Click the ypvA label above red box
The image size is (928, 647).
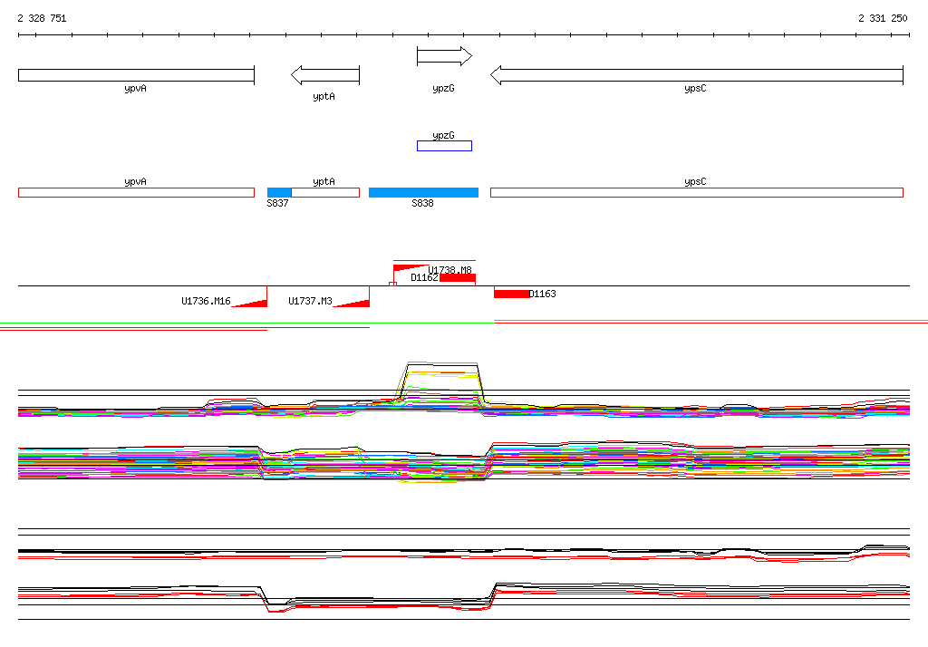(x=136, y=182)
